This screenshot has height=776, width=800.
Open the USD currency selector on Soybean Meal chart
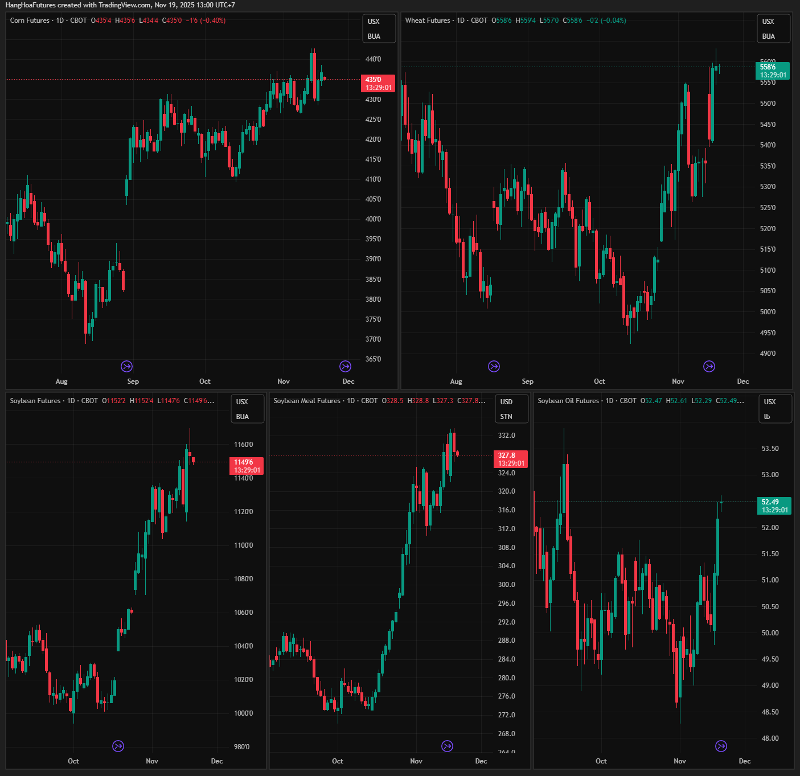pyautogui.click(x=506, y=402)
